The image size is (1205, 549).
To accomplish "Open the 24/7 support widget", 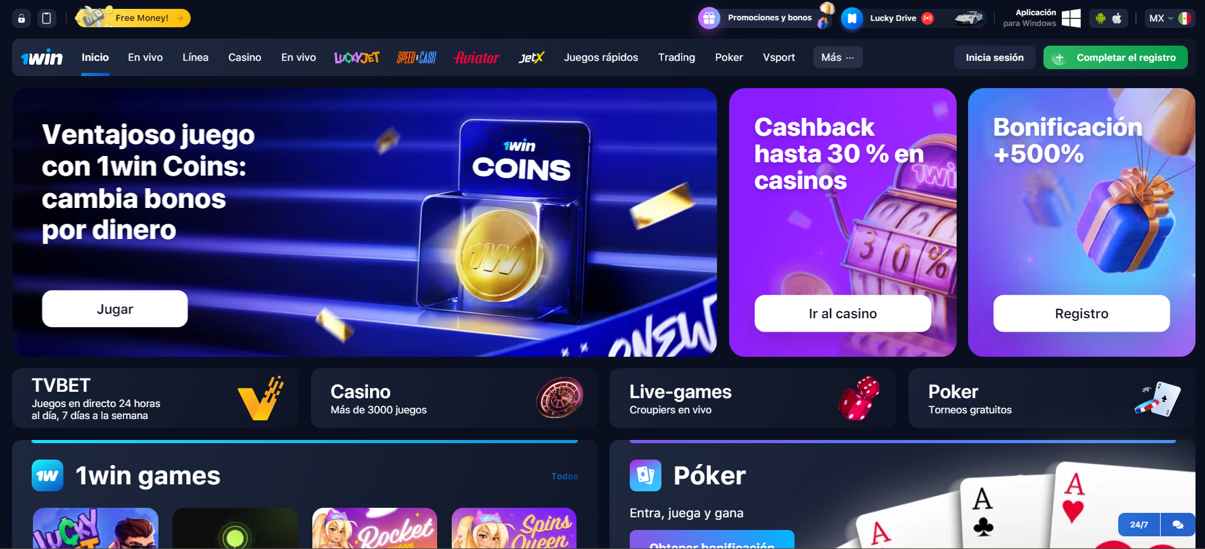I will [1139, 524].
